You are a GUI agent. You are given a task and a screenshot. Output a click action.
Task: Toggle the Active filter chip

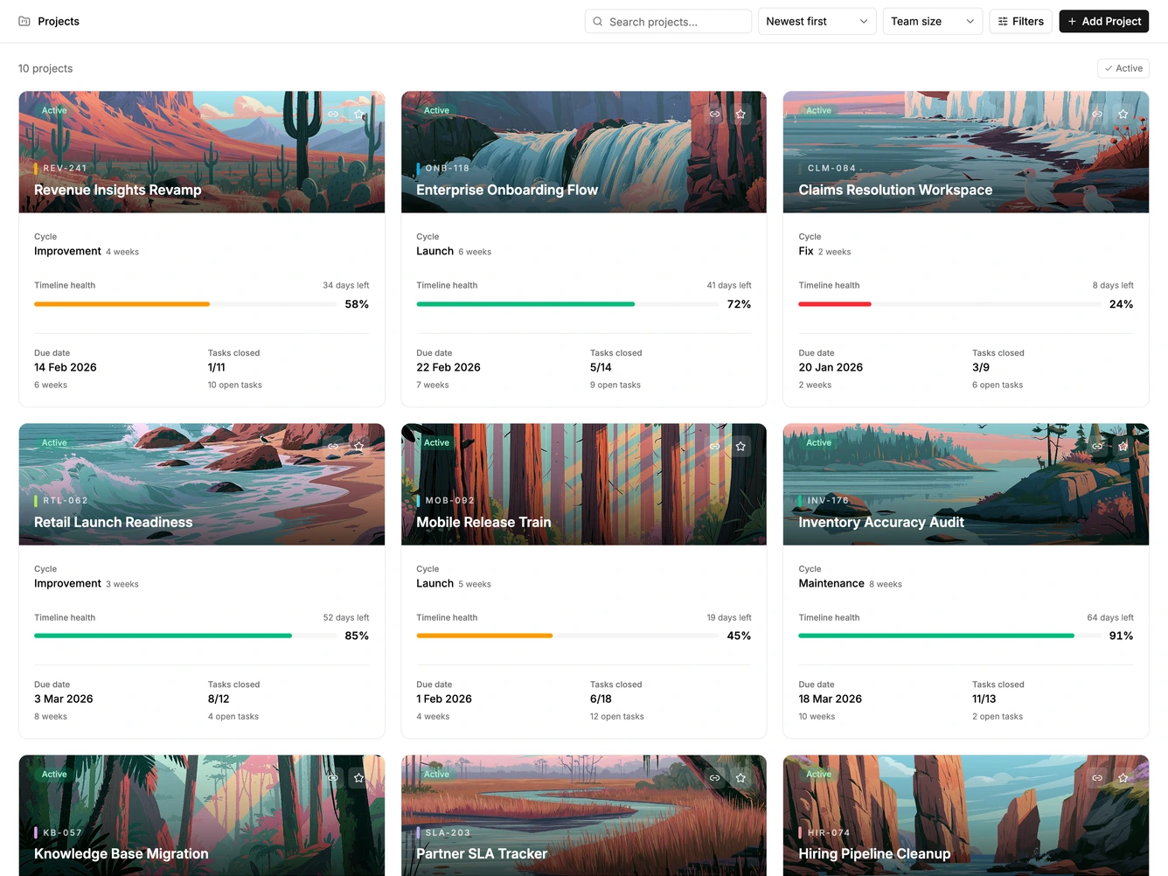pos(1123,68)
